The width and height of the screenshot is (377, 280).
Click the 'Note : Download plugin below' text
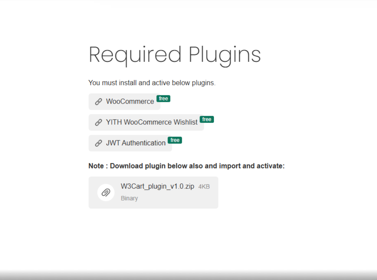click(x=186, y=166)
